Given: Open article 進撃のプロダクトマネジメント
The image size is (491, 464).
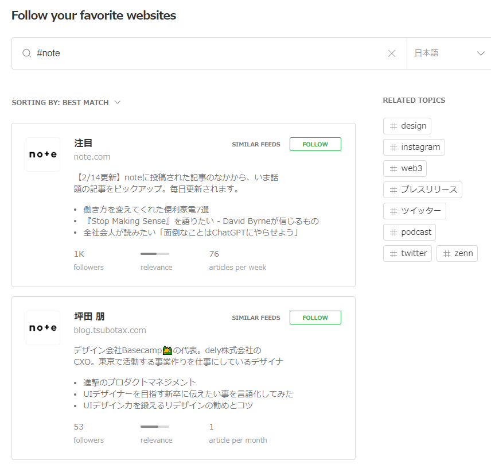Looking at the screenshot, I should [x=139, y=382].
